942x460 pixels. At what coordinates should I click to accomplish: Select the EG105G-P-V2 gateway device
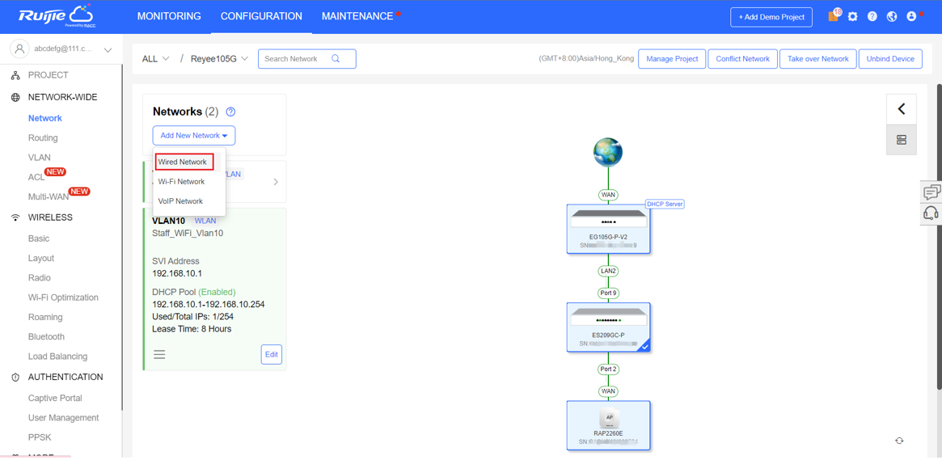tap(608, 229)
